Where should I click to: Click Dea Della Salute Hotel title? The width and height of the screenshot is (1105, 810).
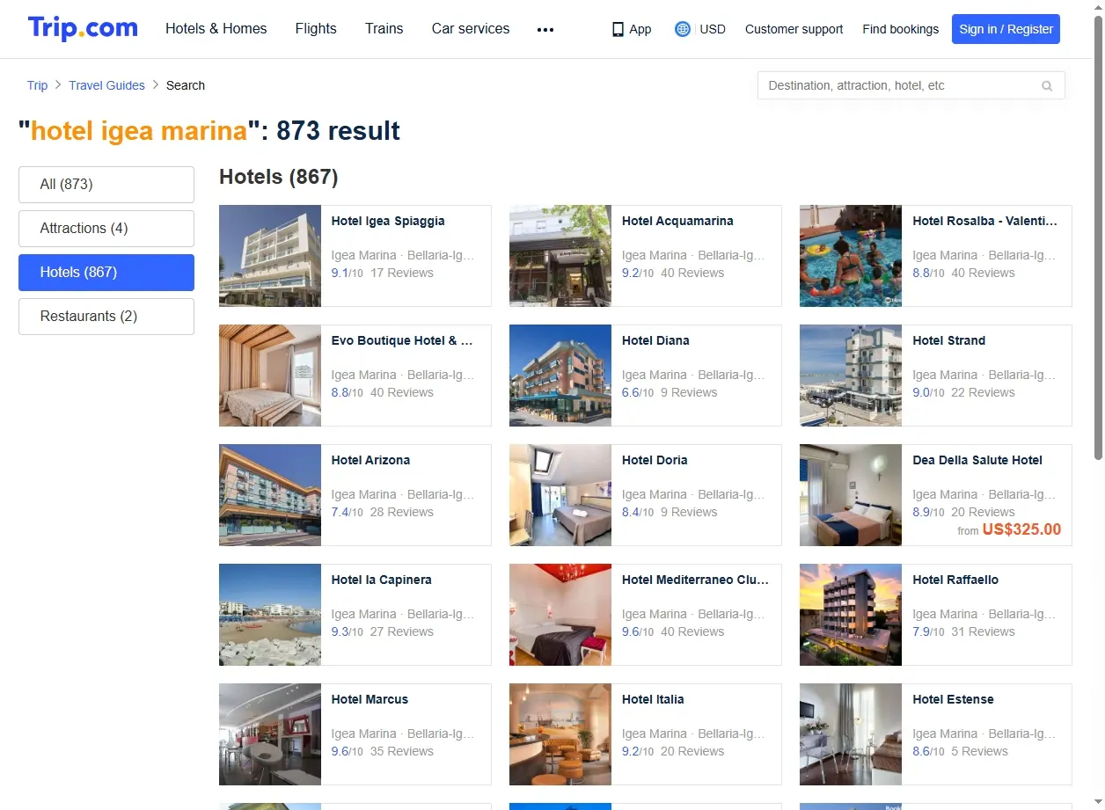[977, 460]
